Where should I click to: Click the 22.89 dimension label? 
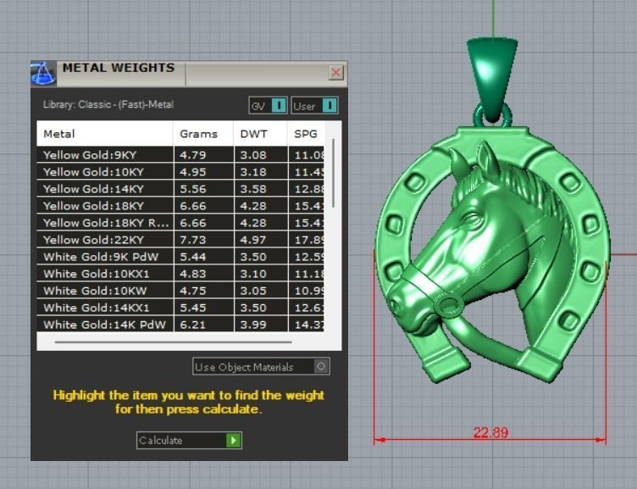(x=490, y=432)
